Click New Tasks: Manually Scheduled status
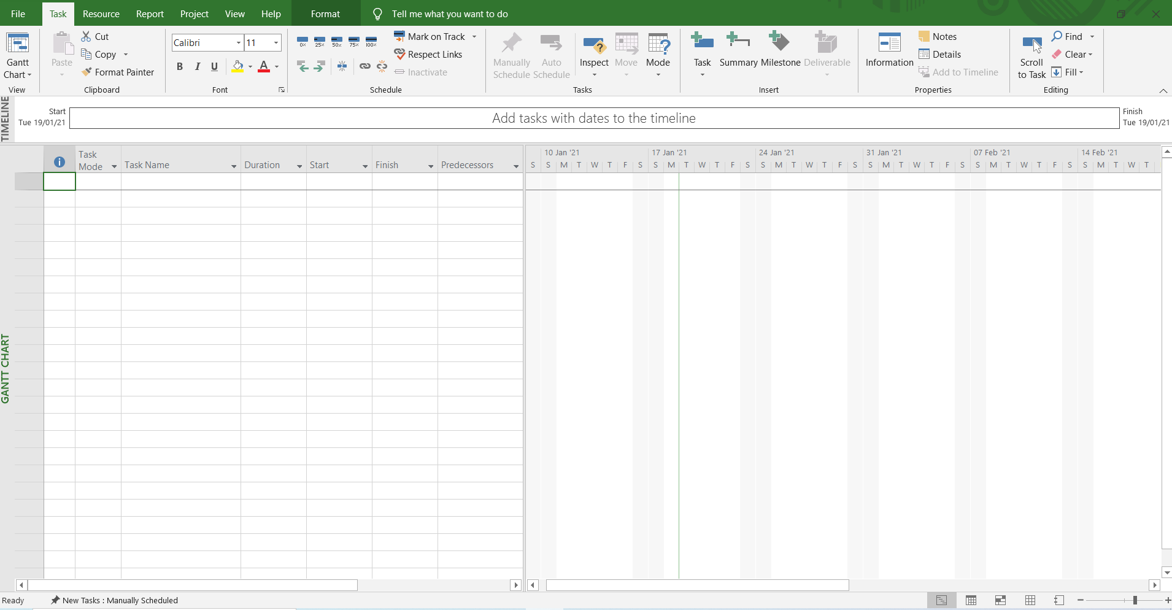This screenshot has width=1172, height=610. [114, 600]
